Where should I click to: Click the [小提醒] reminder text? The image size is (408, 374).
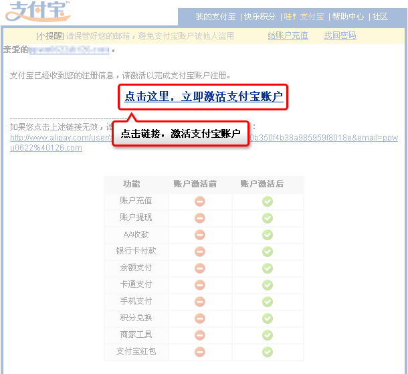tap(50, 36)
